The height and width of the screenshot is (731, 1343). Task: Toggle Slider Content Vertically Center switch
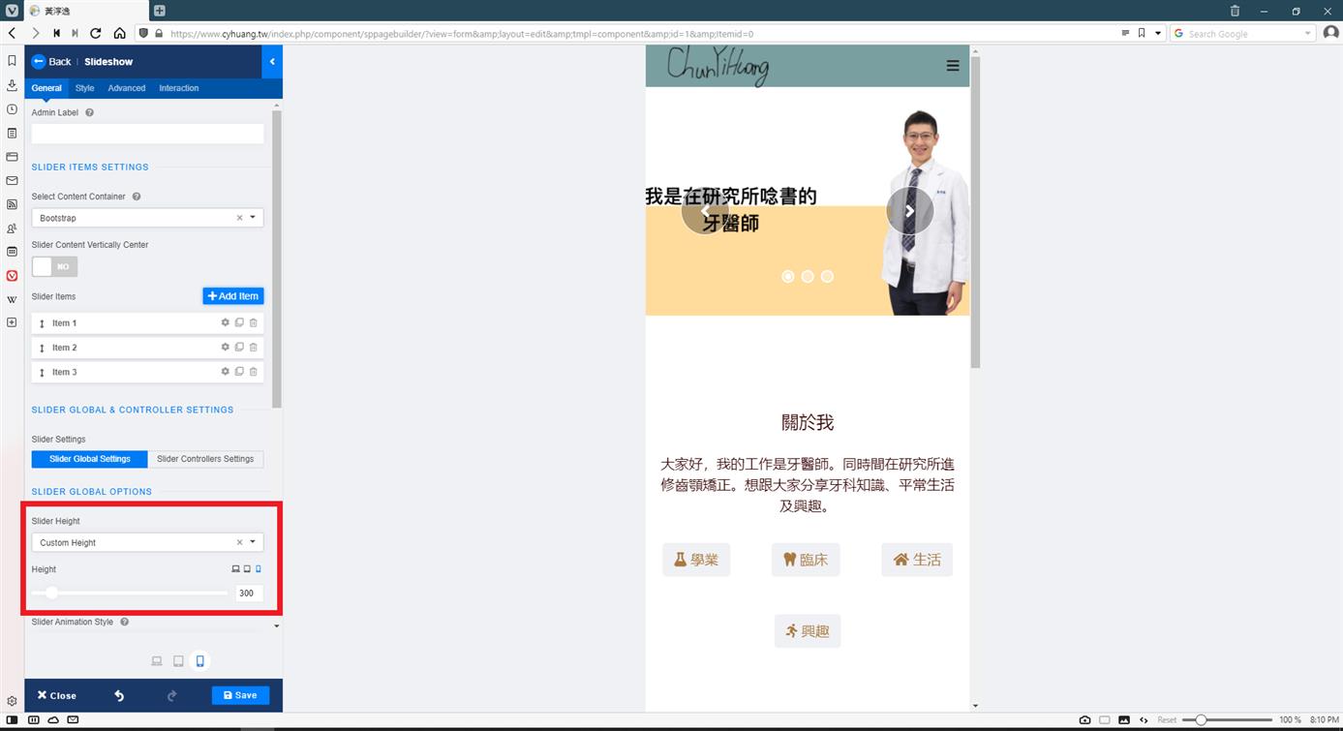pyautogui.click(x=54, y=266)
